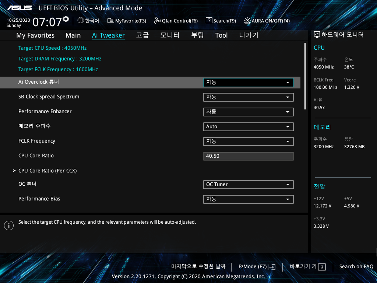Viewport: 377px width, 283px height.
Task: Open the 모니터 tab
Action: point(170,35)
